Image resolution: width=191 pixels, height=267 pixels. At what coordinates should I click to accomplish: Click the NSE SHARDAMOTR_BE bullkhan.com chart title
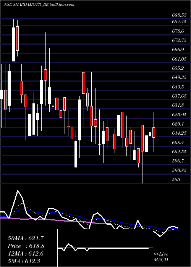pos(39,5)
